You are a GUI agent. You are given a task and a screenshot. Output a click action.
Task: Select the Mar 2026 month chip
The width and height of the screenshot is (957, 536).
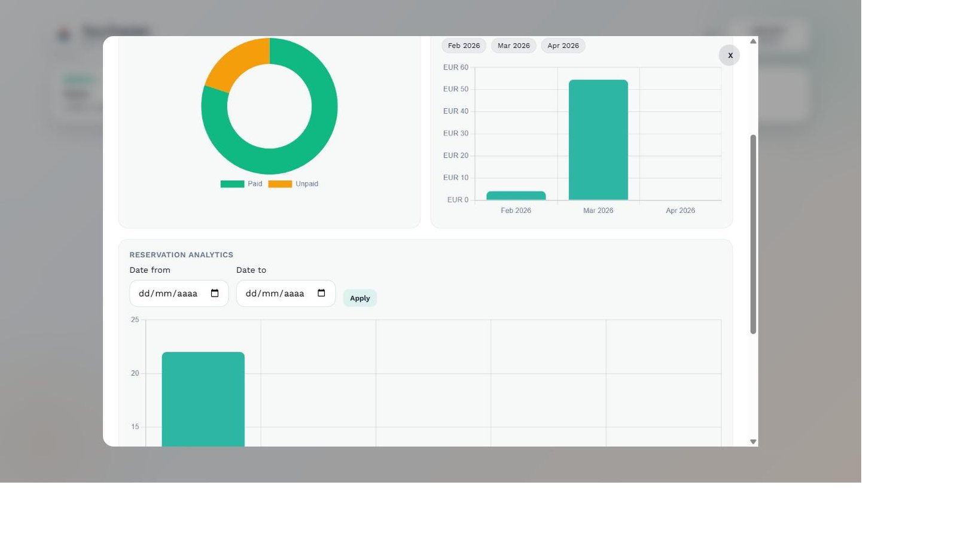pos(513,45)
